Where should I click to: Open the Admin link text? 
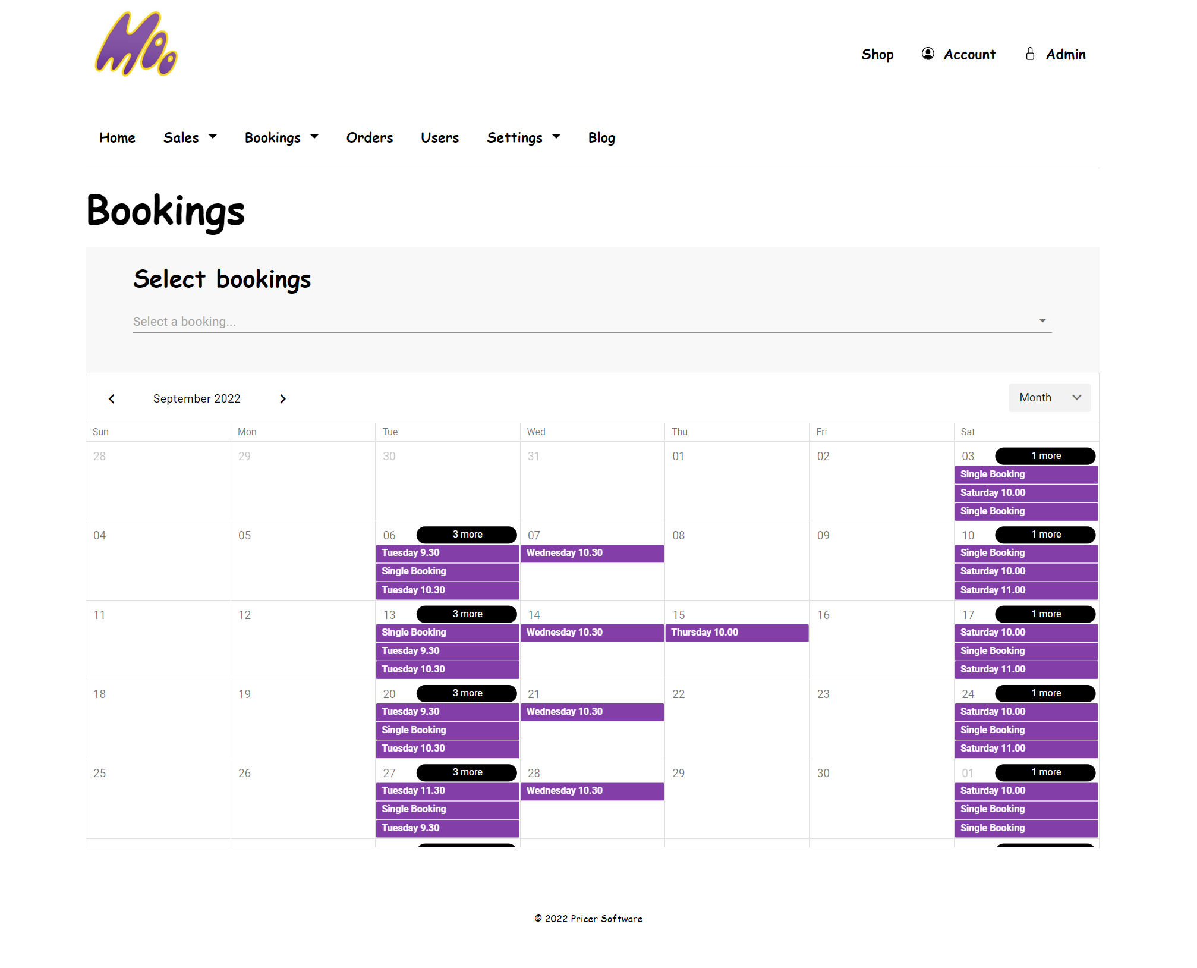[x=1066, y=54]
